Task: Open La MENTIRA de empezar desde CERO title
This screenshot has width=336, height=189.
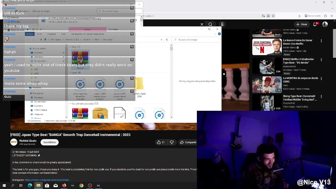Action: [301, 80]
